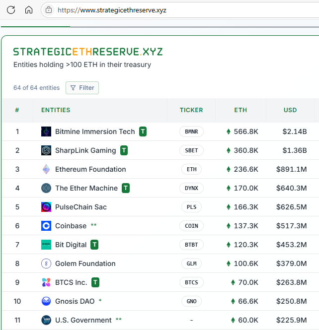Sort by the ETH column header
The width and height of the screenshot is (319, 330).
tap(240, 110)
